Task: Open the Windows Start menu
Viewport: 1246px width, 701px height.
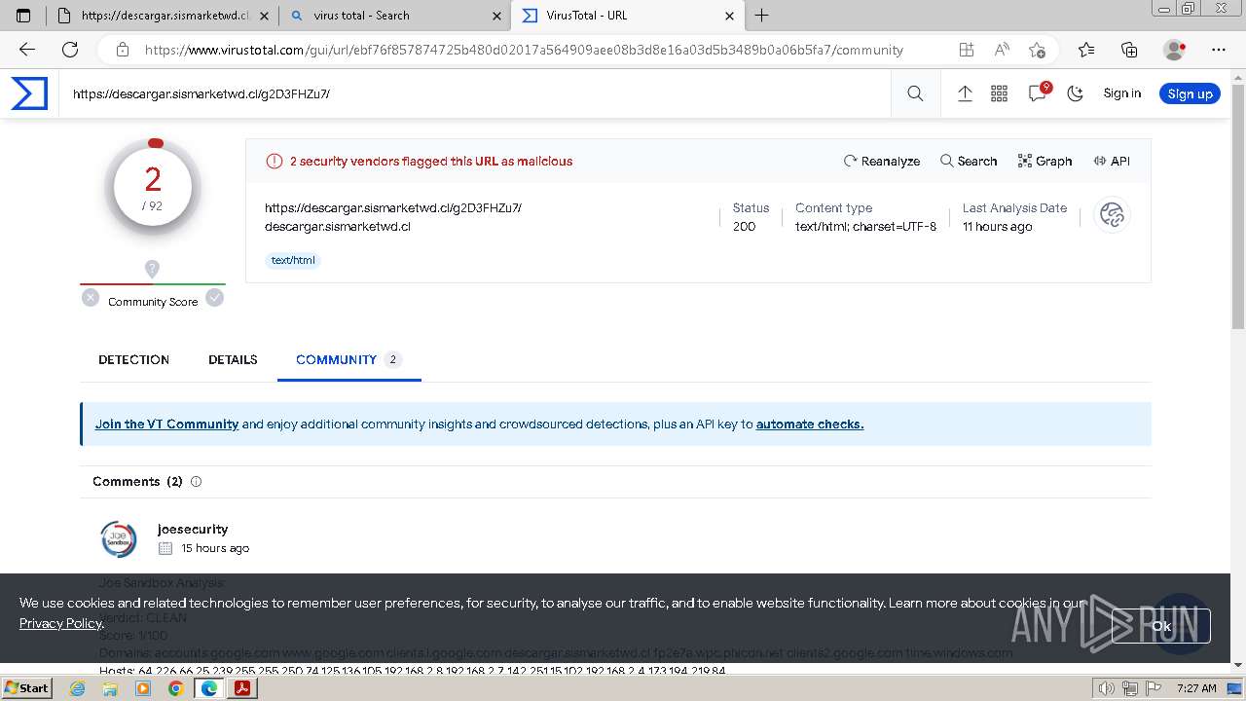Action: tap(27, 687)
